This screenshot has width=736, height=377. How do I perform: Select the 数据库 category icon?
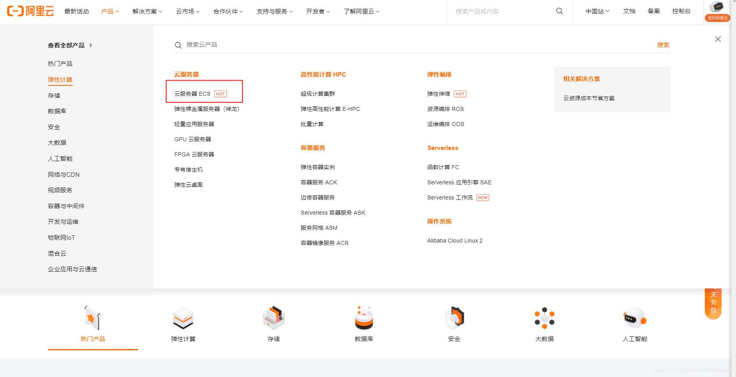364,318
